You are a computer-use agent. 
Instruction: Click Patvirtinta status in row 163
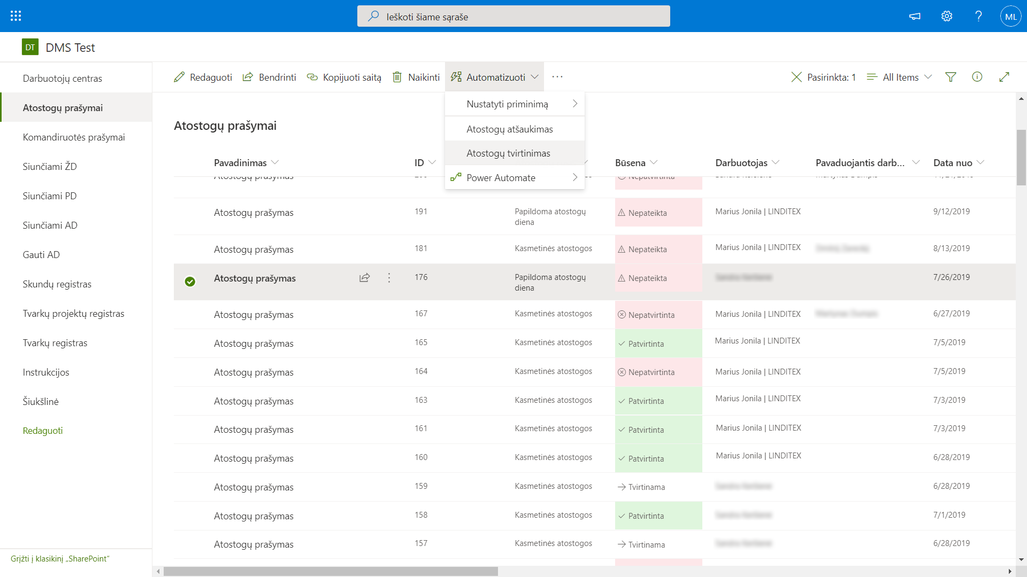[658, 401]
